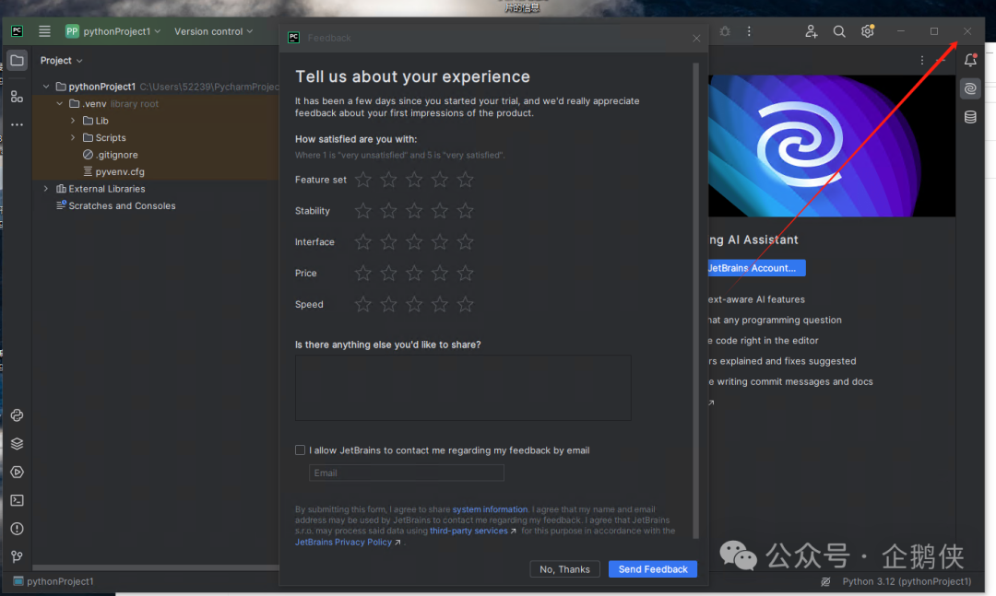Open Code With Me user icon
The height and width of the screenshot is (596, 996).
click(812, 31)
